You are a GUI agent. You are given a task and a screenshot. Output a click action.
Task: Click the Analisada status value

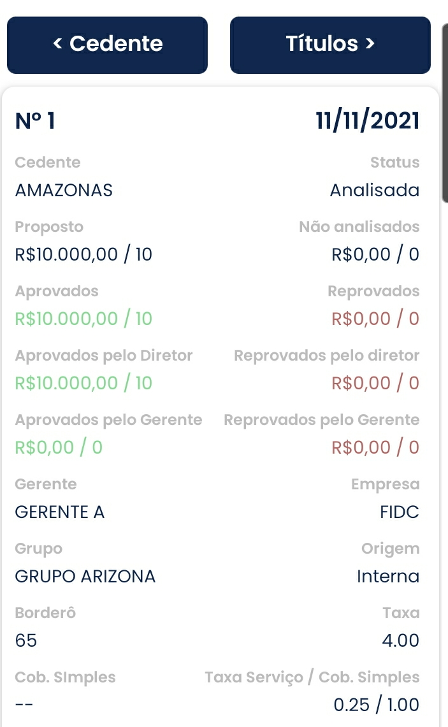[374, 190]
